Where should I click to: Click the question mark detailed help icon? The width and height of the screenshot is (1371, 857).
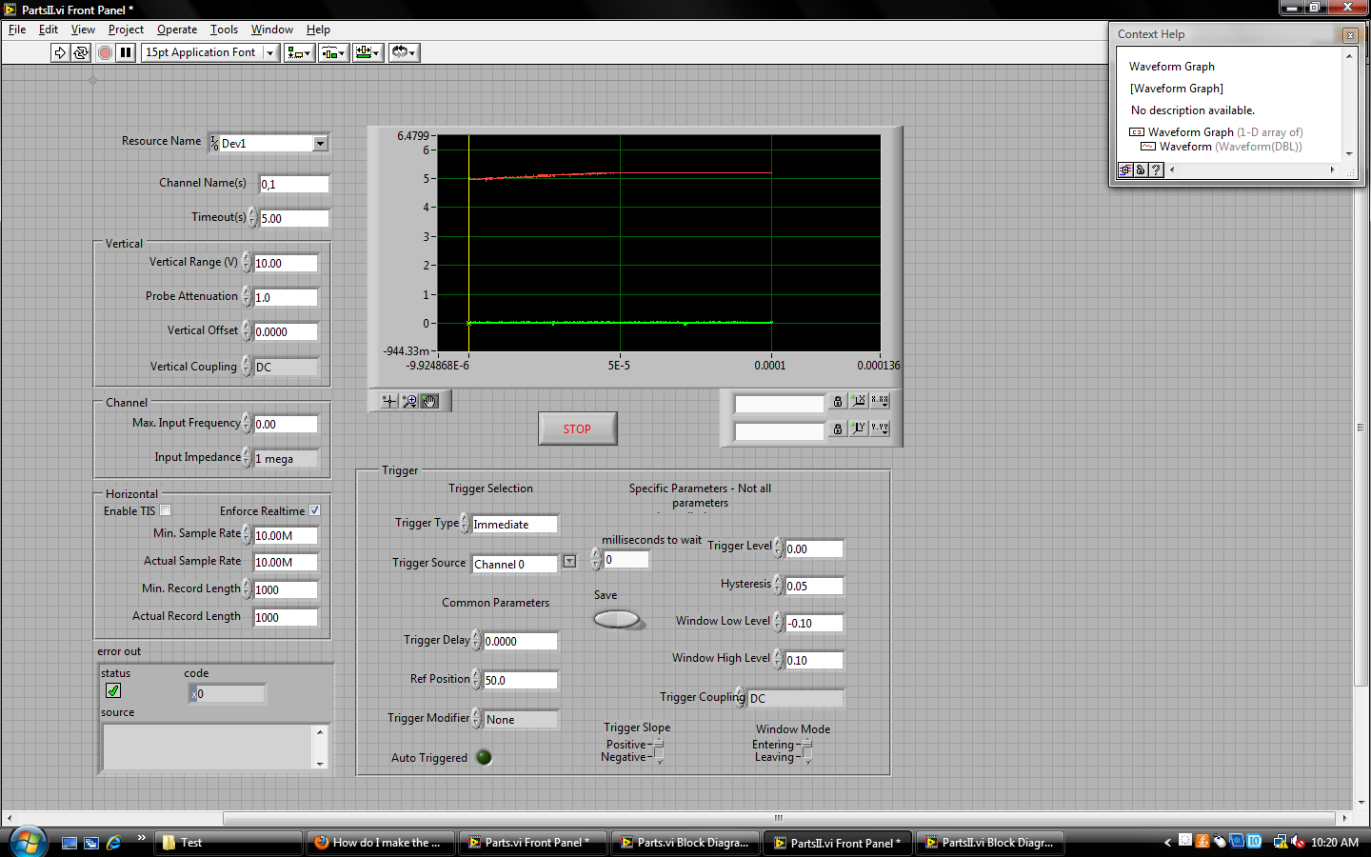(x=1156, y=170)
